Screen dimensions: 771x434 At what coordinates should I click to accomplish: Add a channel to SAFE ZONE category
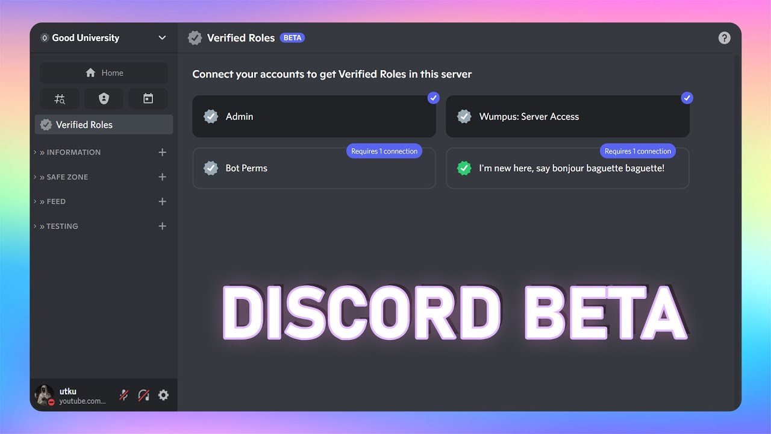[x=162, y=177]
